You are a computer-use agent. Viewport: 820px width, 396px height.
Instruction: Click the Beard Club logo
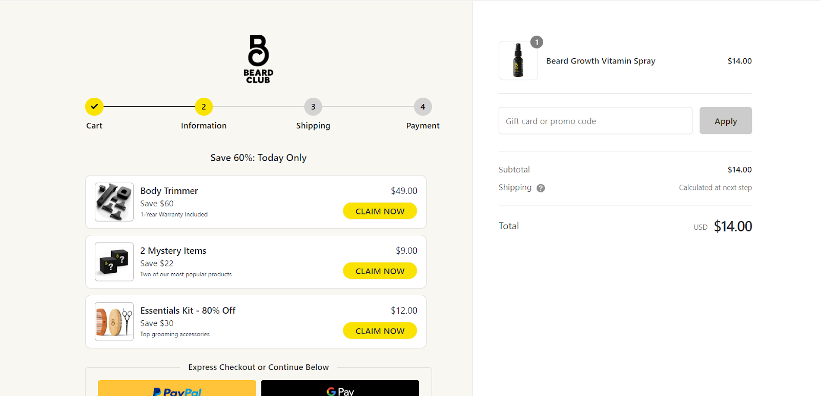(258, 59)
